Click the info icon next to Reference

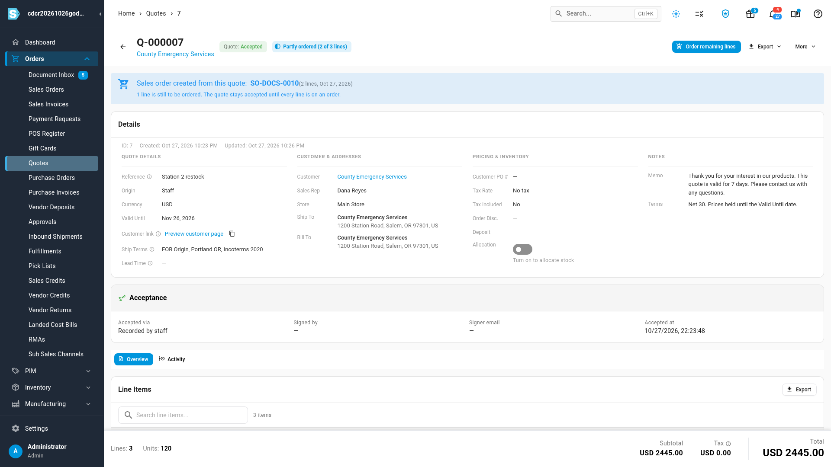coord(149,177)
